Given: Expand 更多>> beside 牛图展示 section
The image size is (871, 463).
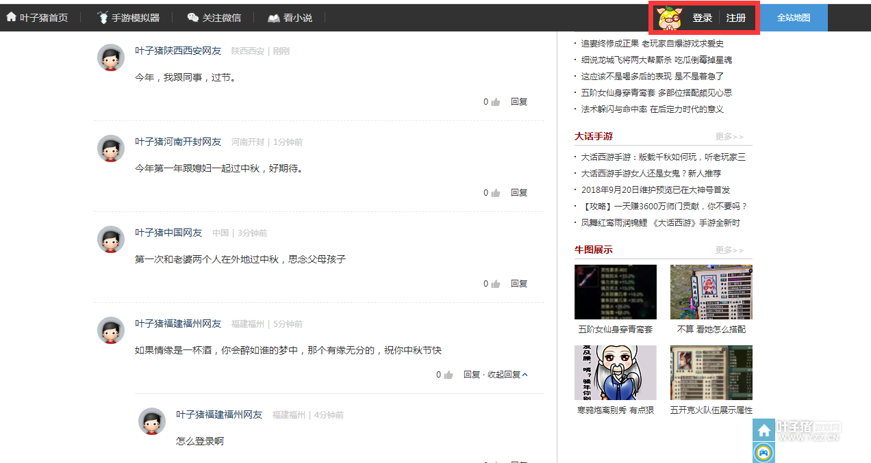Looking at the screenshot, I should coord(729,250).
